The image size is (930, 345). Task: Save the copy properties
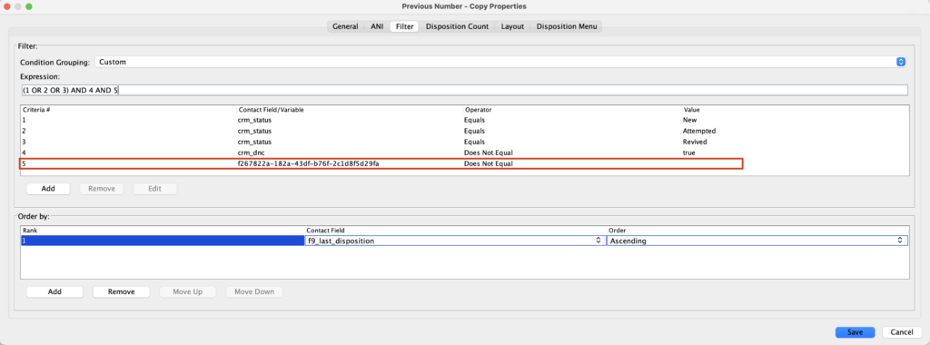855,332
